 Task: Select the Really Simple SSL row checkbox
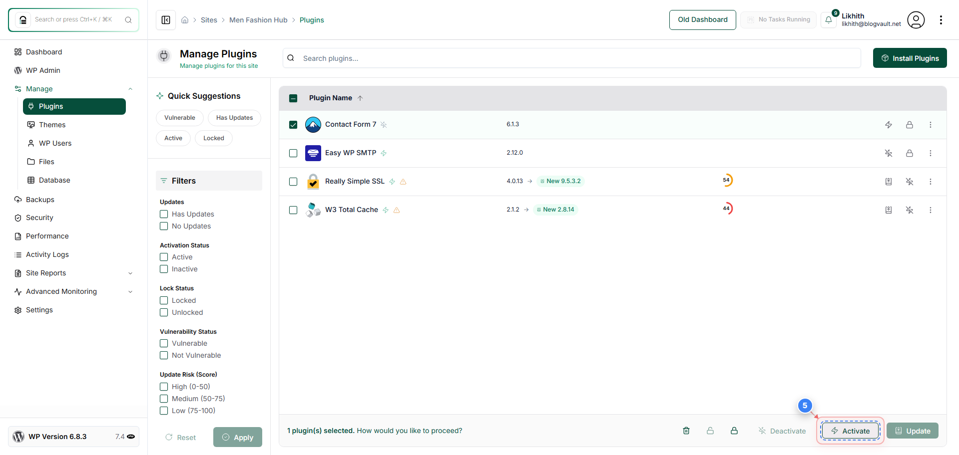click(x=293, y=182)
